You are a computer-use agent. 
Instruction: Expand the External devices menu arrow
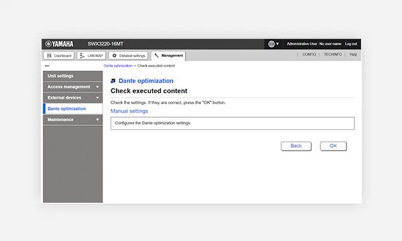[x=97, y=98]
